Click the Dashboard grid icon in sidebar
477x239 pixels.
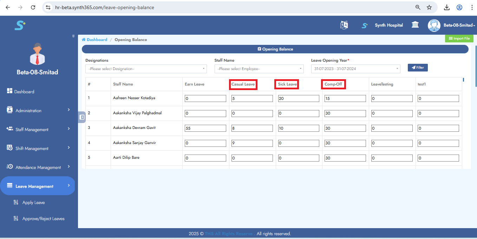tap(10, 91)
